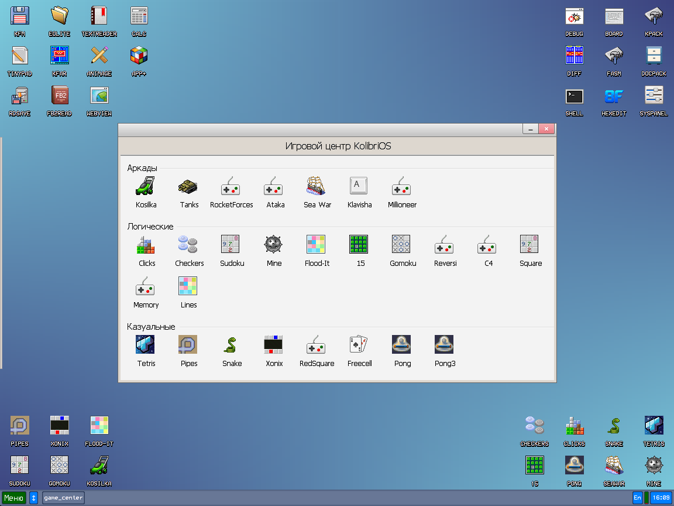This screenshot has width=674, height=506.
Task: Open the Memory game
Action: tap(146, 293)
